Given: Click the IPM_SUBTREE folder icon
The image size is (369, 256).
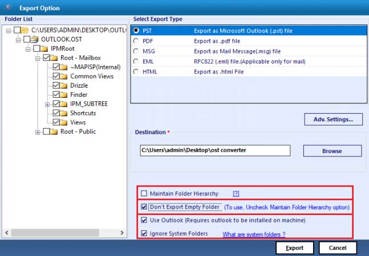Looking at the screenshot, I should 63,104.
